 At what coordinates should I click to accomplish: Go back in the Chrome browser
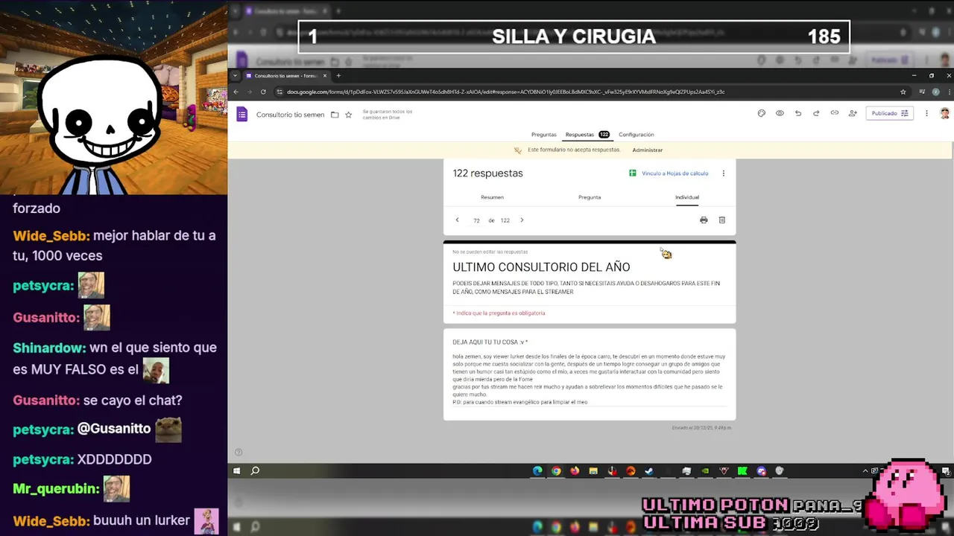pos(236,92)
